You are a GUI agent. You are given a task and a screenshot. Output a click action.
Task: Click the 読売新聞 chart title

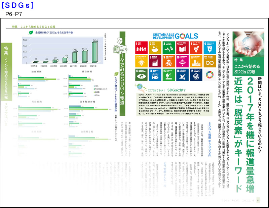click(x=36, y=71)
